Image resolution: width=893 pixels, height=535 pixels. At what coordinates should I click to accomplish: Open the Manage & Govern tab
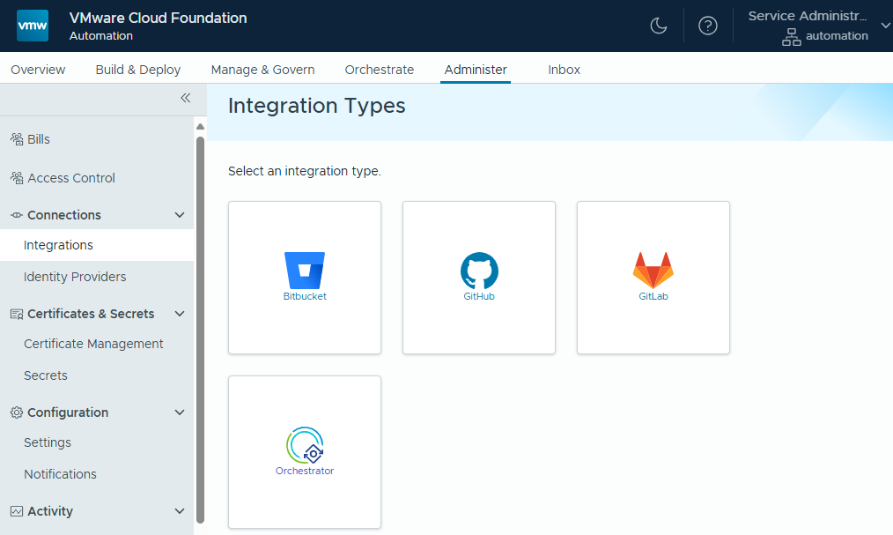coord(262,70)
